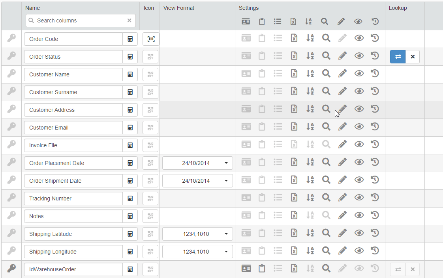This screenshot has width=443, height=278.
Task: Toggle visibility eye for Customer Address
Action: coord(359,109)
